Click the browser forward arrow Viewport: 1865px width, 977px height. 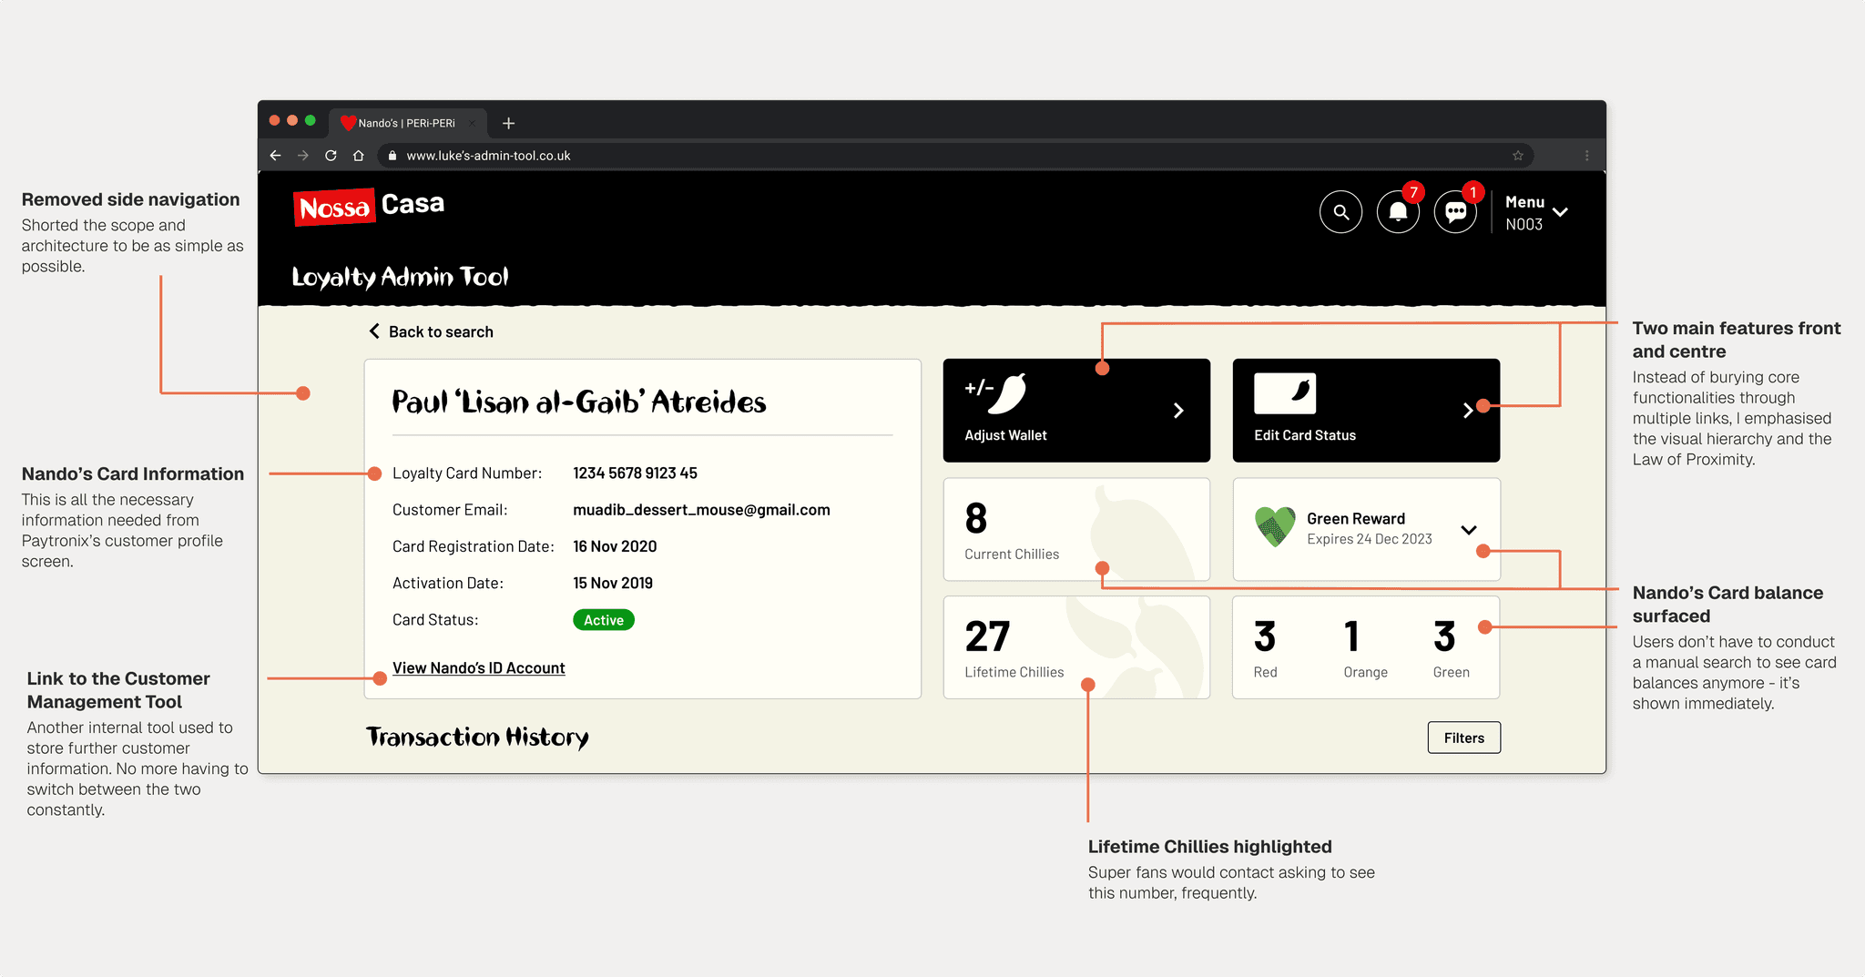pos(303,156)
